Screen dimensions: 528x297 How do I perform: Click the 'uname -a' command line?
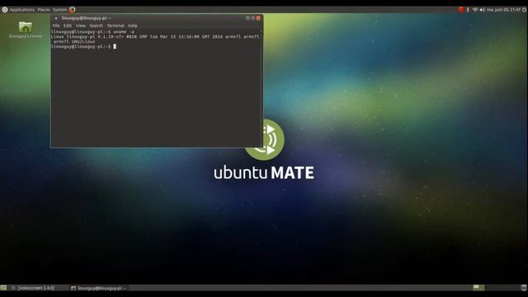pyautogui.click(x=92, y=31)
